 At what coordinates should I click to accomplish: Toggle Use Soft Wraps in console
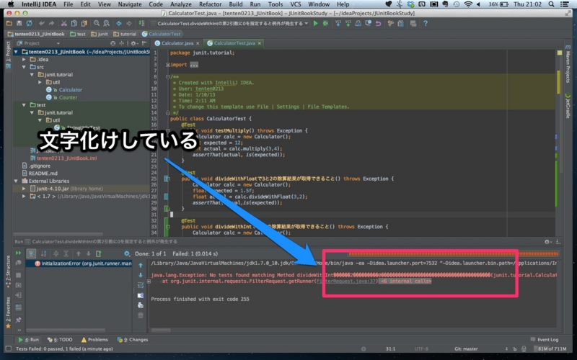point(141,285)
